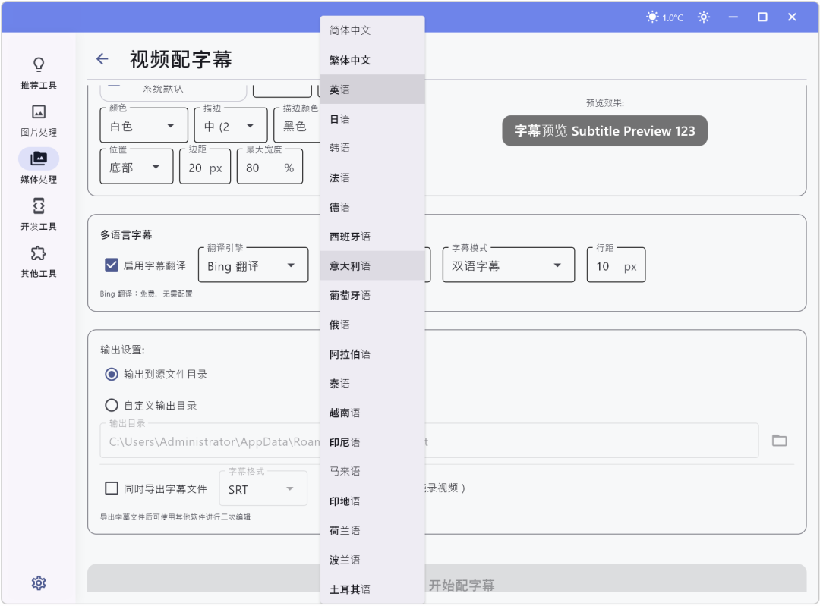Open the 其他工具 puzzle piece section
This screenshot has width=820, height=606.
[38, 261]
